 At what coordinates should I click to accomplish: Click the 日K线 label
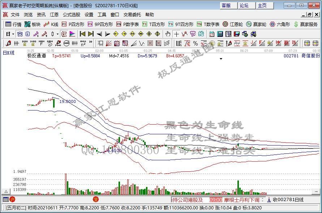point(9,53)
